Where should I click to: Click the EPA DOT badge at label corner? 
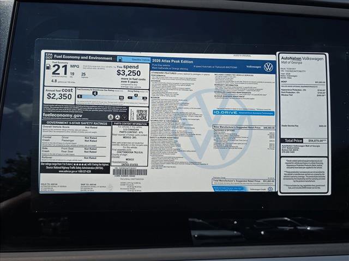click(49, 56)
